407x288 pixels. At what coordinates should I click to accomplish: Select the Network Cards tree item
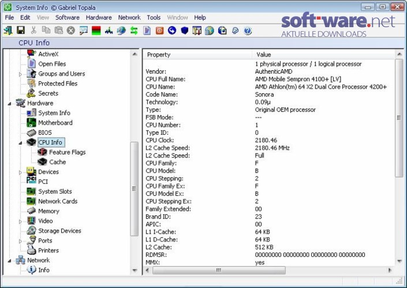pyautogui.click(x=58, y=201)
